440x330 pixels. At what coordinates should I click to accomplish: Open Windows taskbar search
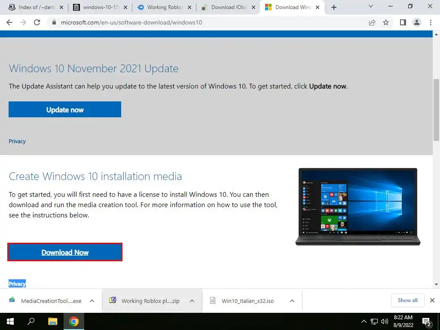pyautogui.click(x=31, y=321)
